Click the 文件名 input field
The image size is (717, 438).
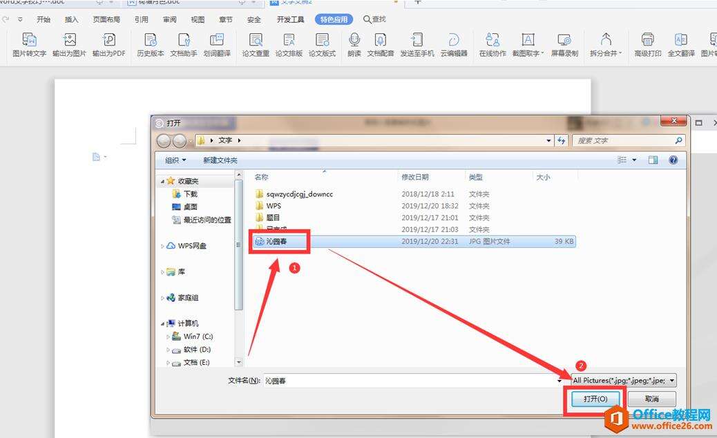[x=410, y=381]
